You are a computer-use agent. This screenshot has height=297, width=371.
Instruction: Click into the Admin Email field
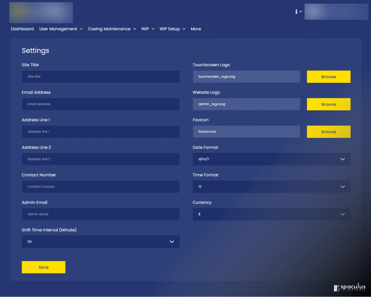(x=100, y=214)
